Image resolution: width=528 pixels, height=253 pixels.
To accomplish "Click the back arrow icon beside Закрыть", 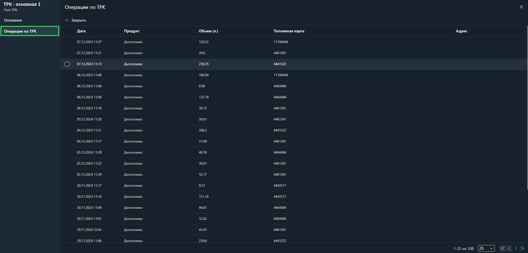I will click(x=67, y=20).
